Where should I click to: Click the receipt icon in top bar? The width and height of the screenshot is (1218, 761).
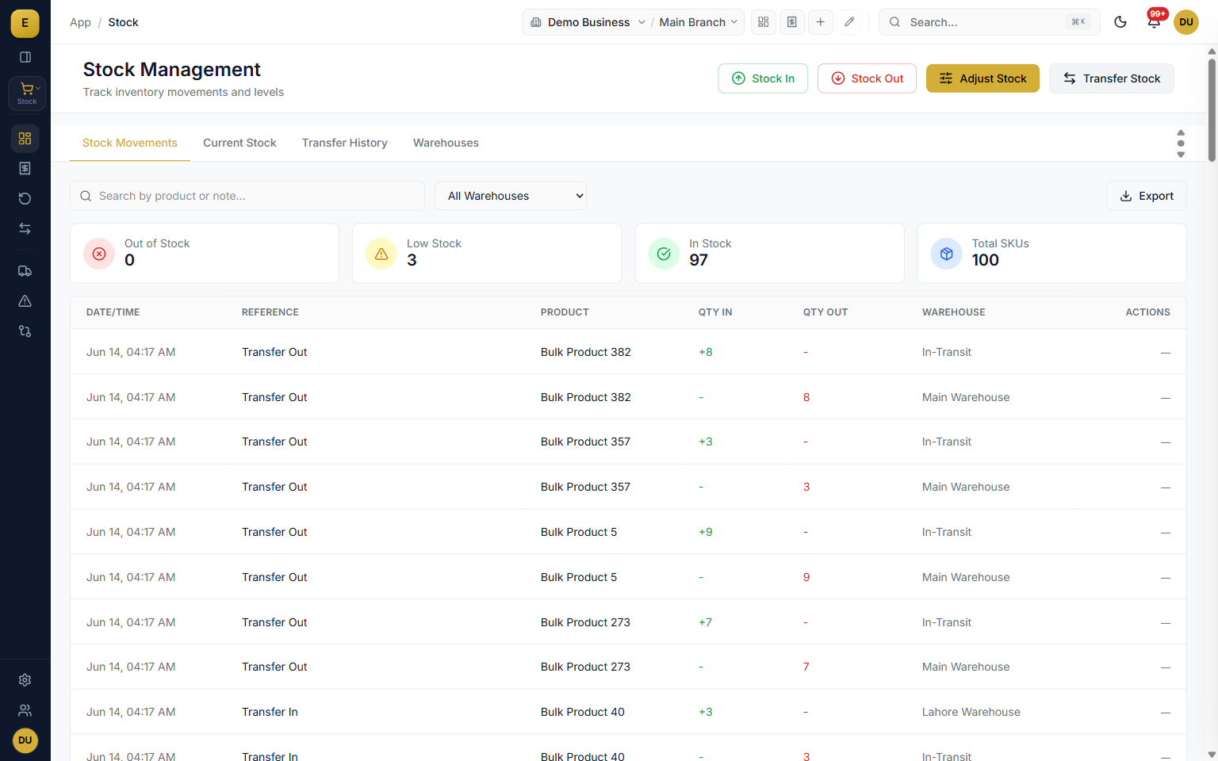pos(792,22)
